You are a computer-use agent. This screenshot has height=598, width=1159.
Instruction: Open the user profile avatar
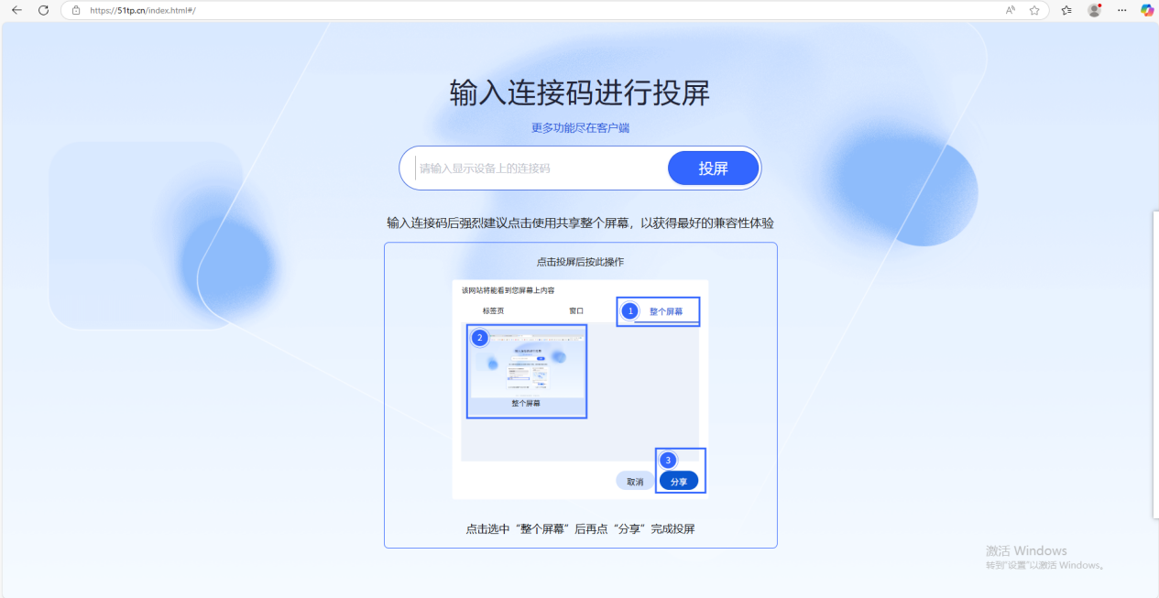1094,10
